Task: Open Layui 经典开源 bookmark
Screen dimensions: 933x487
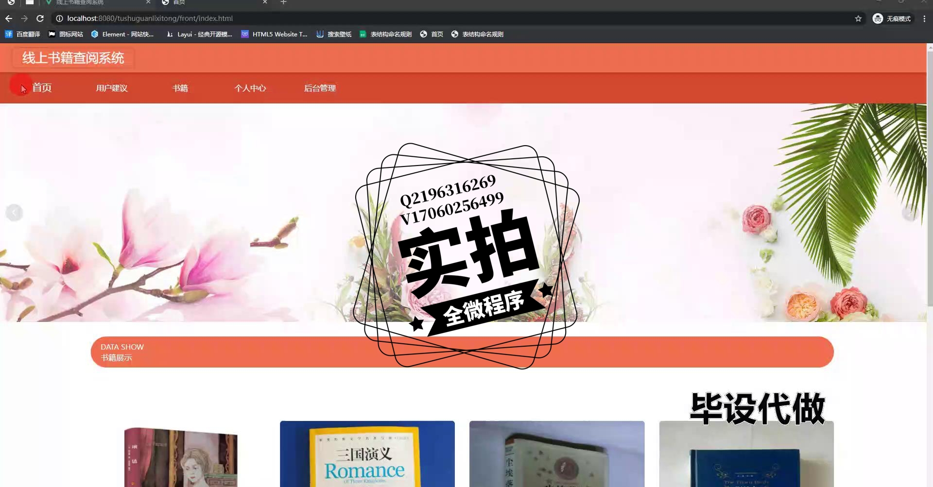Action: [x=199, y=34]
